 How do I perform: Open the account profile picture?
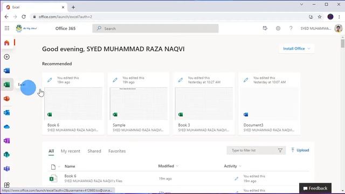(x=338, y=28)
